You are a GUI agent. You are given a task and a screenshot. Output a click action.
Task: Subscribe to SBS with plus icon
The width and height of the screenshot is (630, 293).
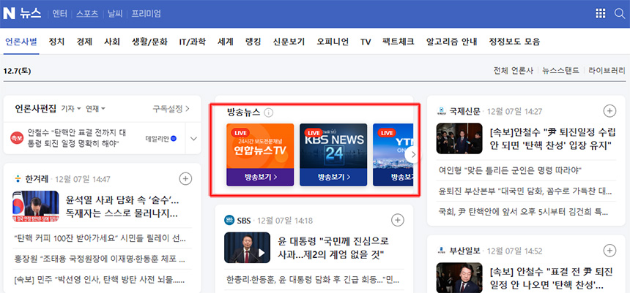(x=397, y=220)
